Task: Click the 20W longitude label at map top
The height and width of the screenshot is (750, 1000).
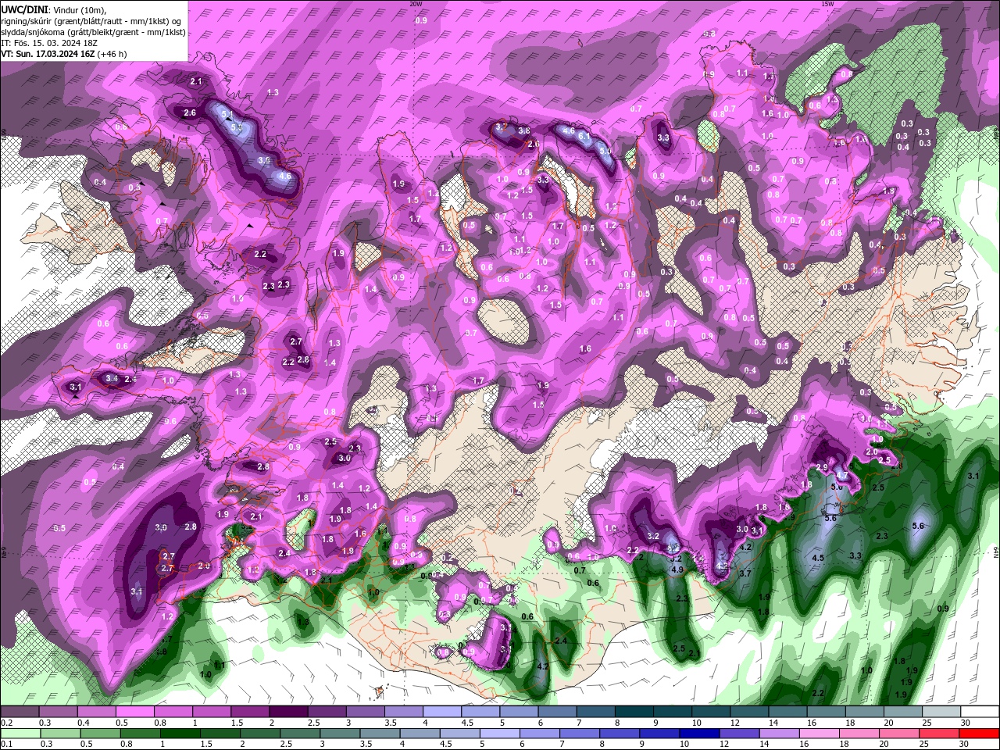Action: point(416,4)
